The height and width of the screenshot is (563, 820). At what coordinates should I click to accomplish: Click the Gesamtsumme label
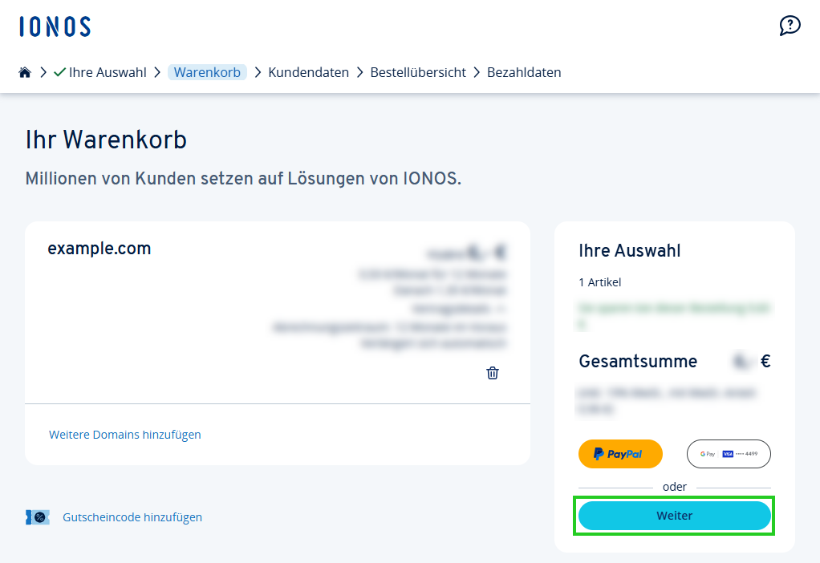[x=638, y=362]
